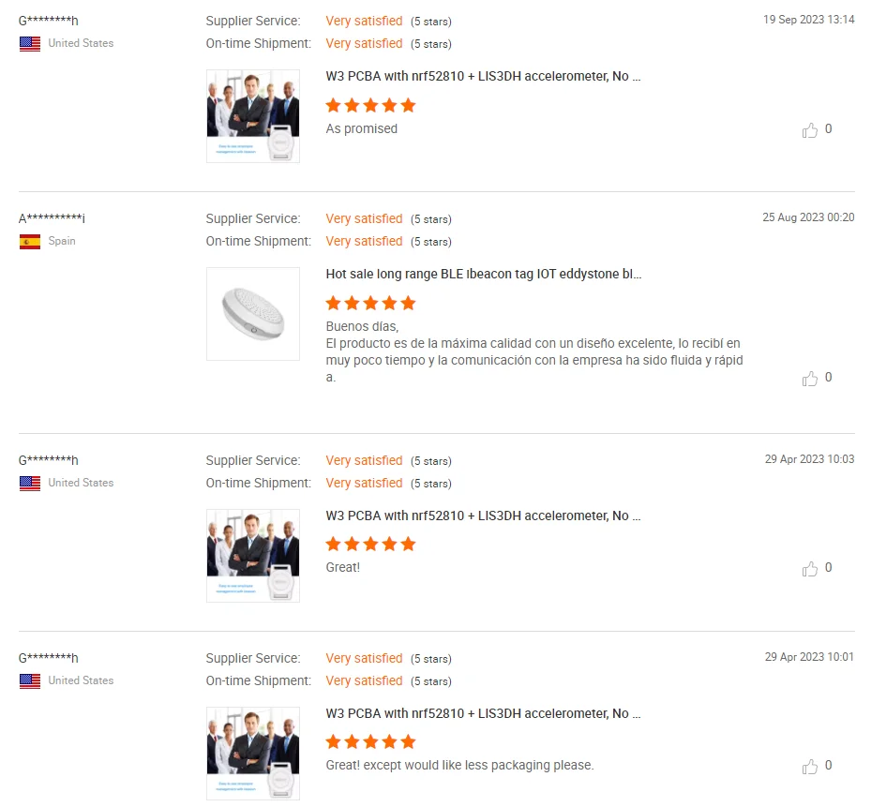Click the United States flag in the first review
Screen dimensions: 871x807
30,44
